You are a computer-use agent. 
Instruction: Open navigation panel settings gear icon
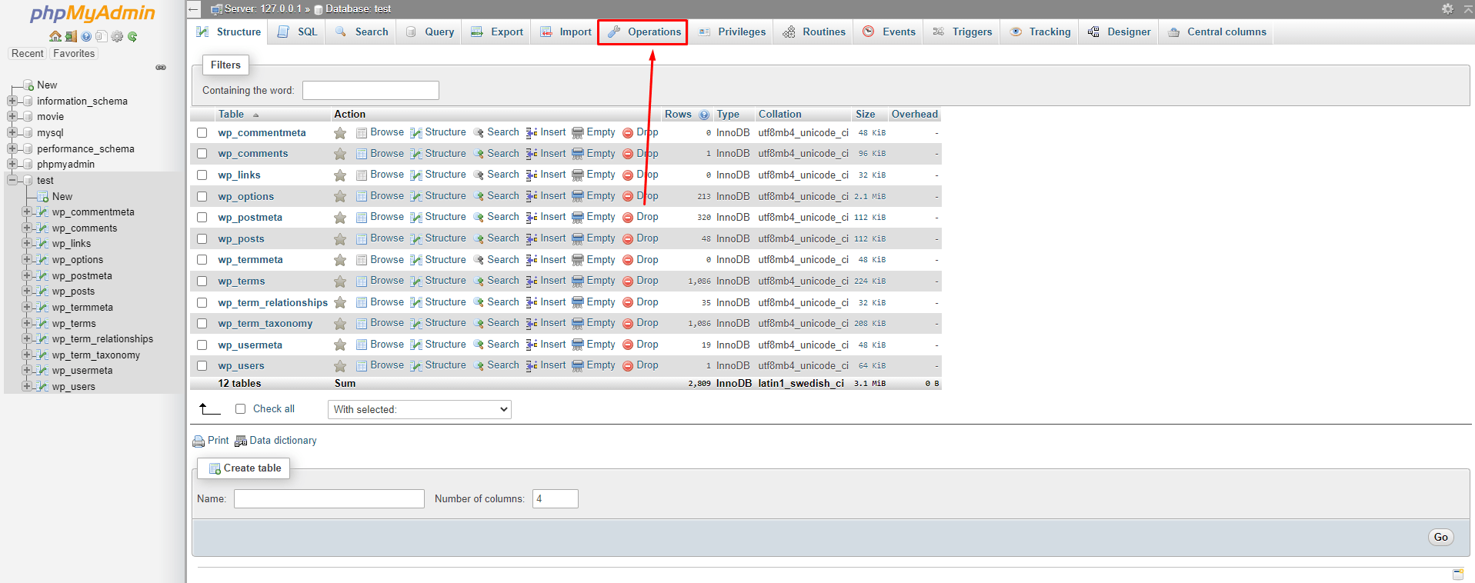[117, 36]
